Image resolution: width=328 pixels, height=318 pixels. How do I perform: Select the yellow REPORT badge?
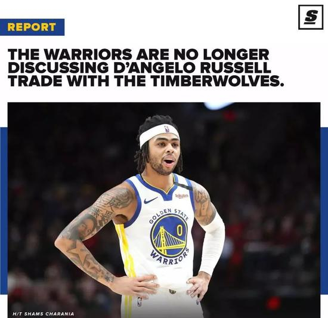point(32,27)
